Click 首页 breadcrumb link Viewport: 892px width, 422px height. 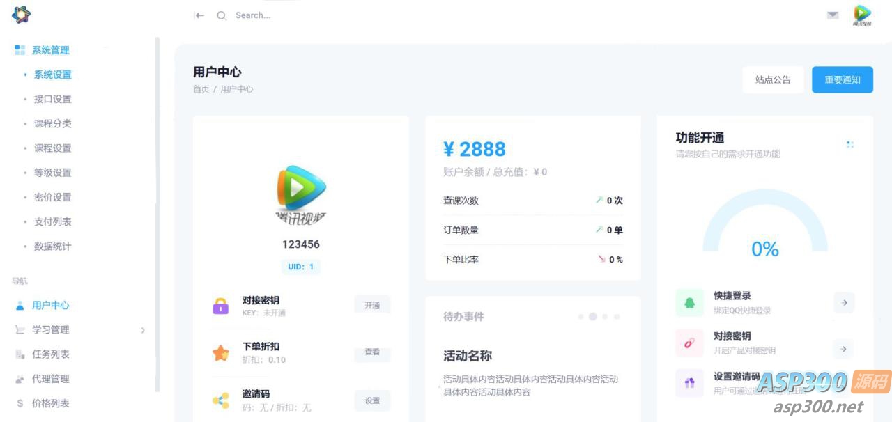(x=201, y=89)
